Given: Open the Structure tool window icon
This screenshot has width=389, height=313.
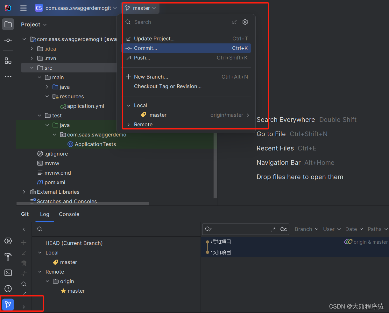Looking at the screenshot, I should [8, 61].
